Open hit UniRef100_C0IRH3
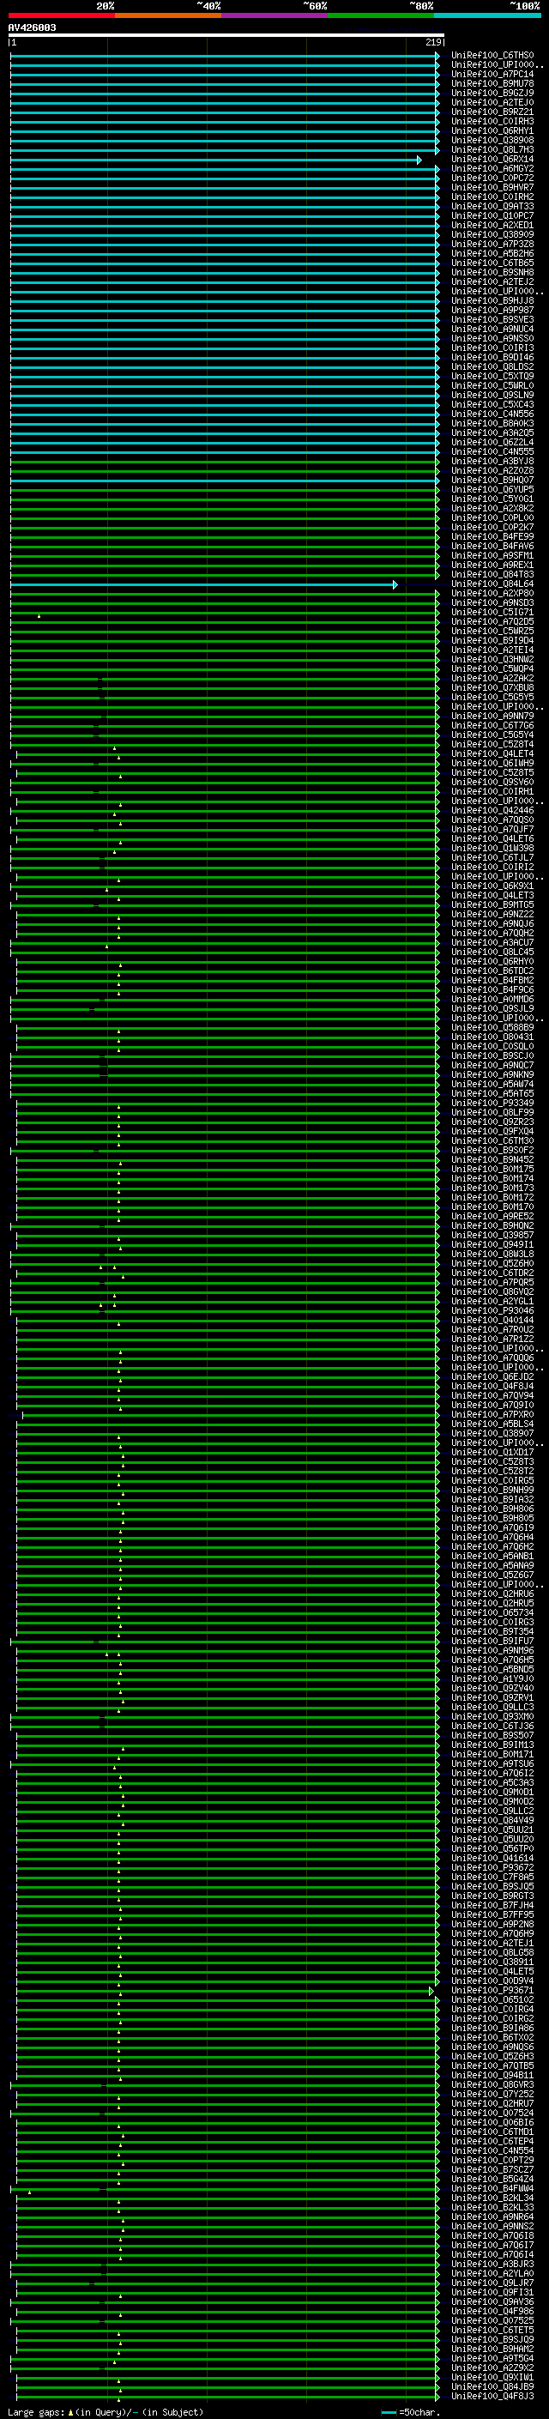Viewport: 549px width, 2419px height. click(x=492, y=121)
